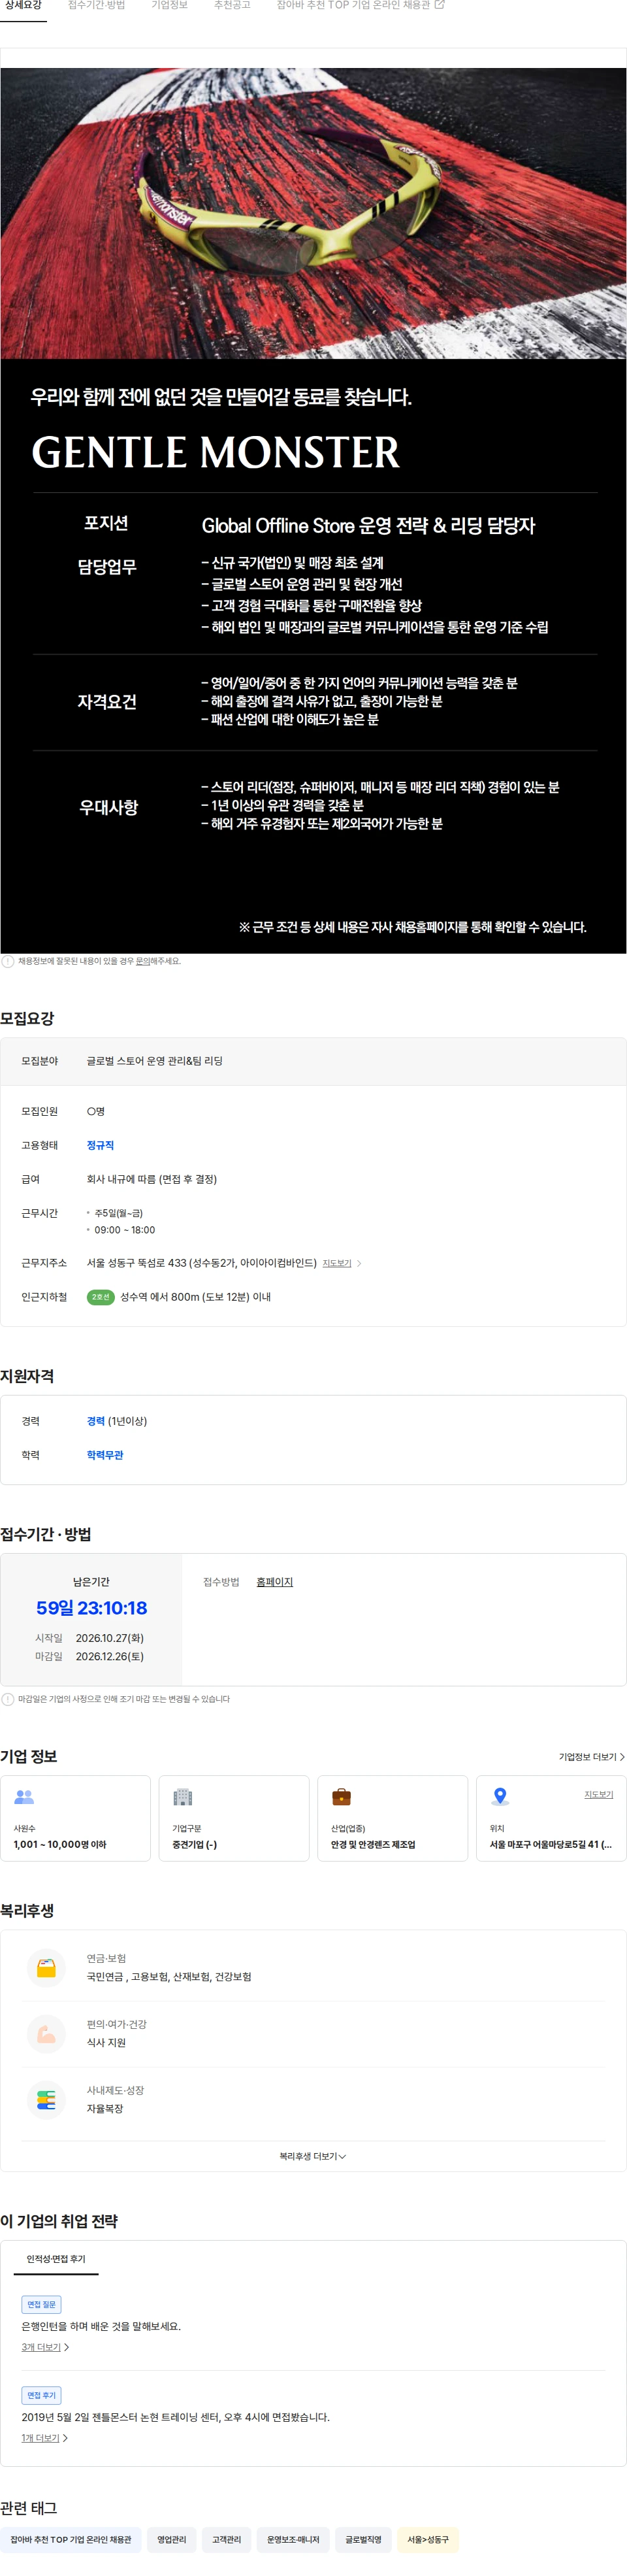This screenshot has height=2576, width=627.
Task: Click the 학력무관 education link
Action: [x=105, y=1455]
